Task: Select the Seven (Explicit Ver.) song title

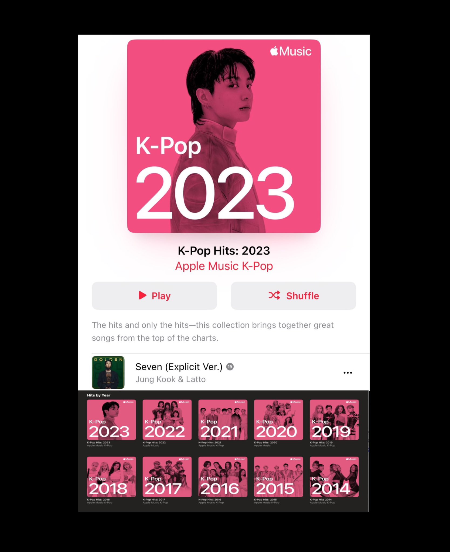Action: tap(179, 367)
